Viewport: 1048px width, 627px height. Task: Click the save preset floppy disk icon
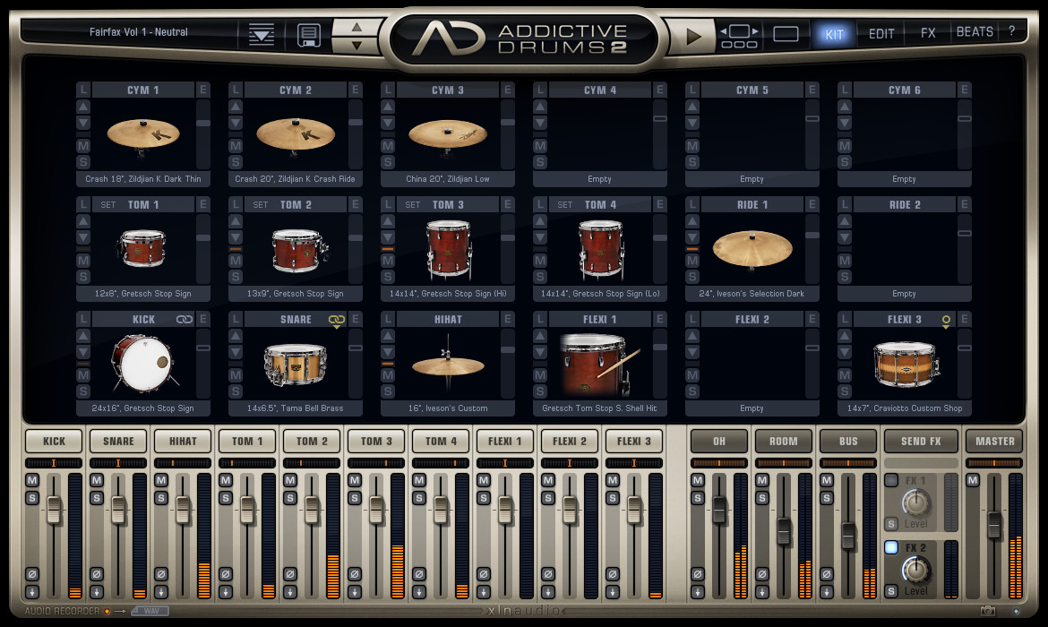[309, 35]
